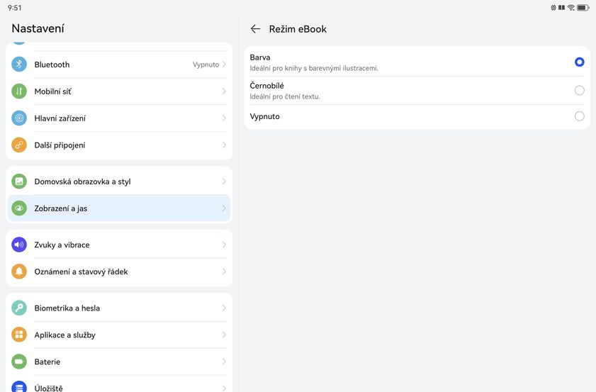The height and width of the screenshot is (392, 596).
Task: Expand Bluetooth settings via its chevron
Action: tap(224, 65)
